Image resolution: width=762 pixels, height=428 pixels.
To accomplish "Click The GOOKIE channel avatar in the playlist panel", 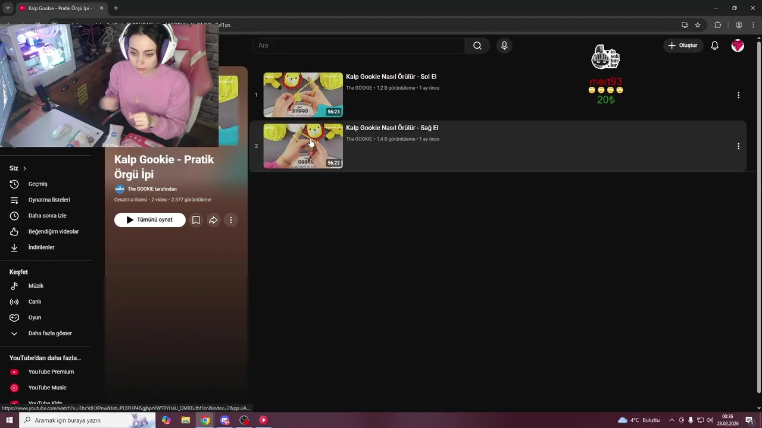I will pos(120,189).
